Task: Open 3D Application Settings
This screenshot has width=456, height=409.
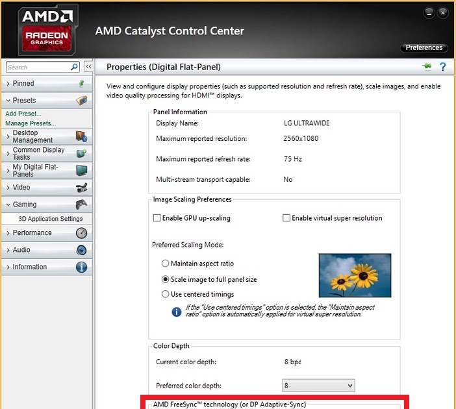Action: tap(51, 219)
